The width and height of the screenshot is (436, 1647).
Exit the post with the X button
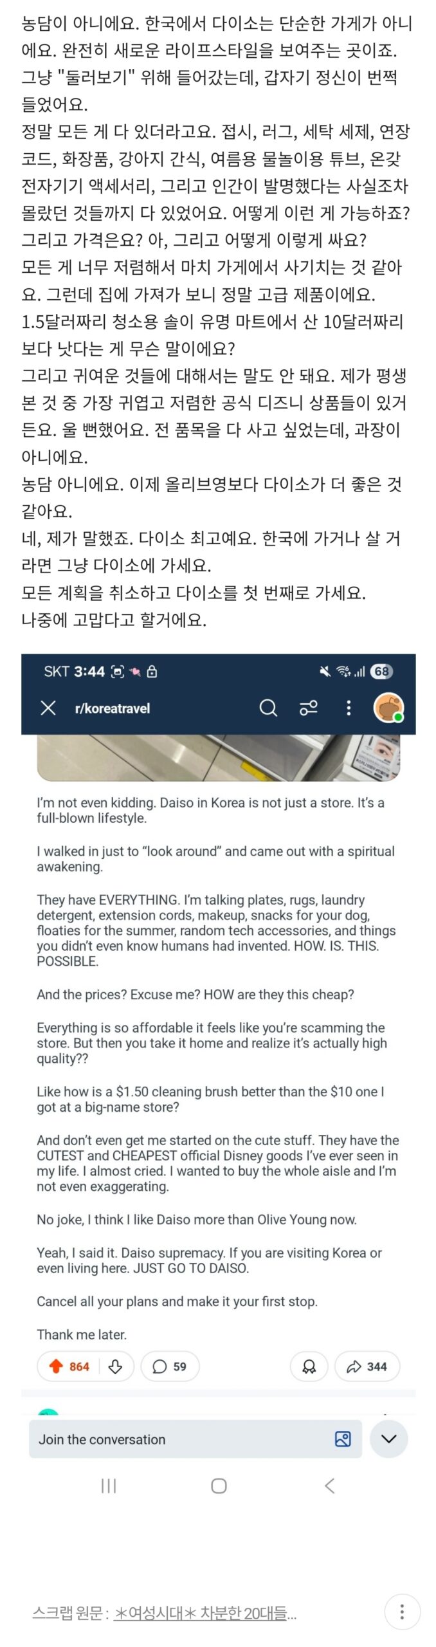coord(48,708)
